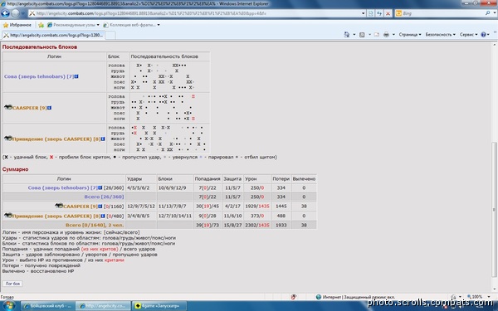Open info icon beside CAASPEER [9] in Суммарно table
The image size is (498, 311).
pyautogui.click(x=100, y=207)
